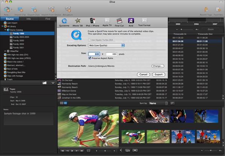Click the step forward frame button
The image size is (225, 156).
click(x=77, y=151)
